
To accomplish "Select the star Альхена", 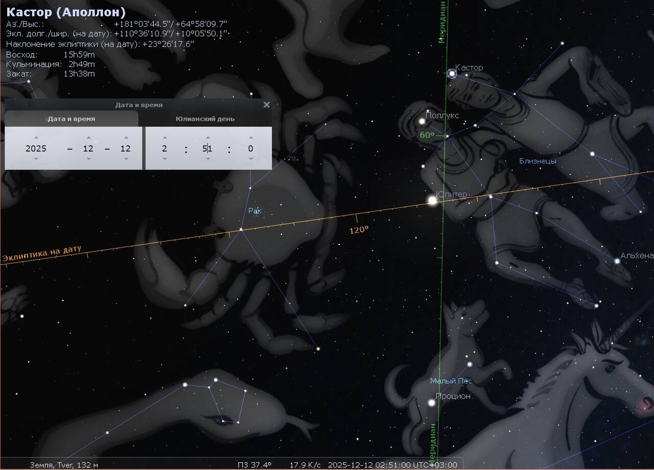I will tap(617, 261).
